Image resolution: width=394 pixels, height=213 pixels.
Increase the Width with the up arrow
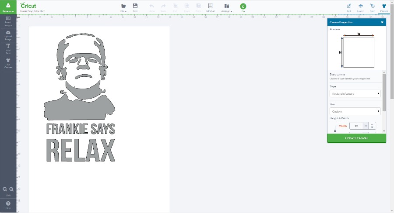372,124
